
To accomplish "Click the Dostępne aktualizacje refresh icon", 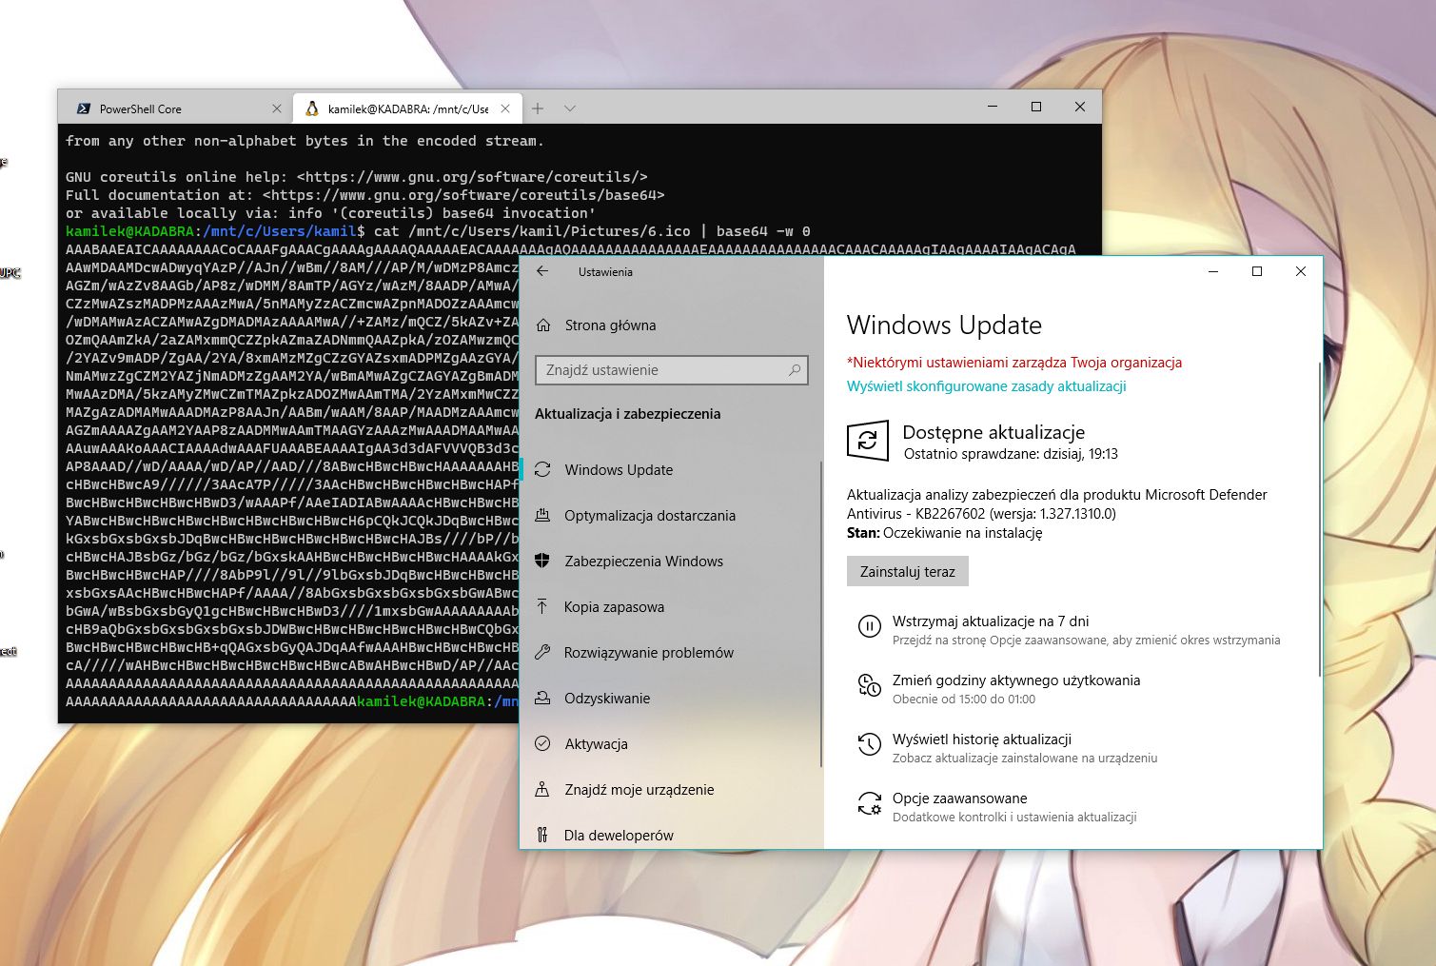I will click(868, 441).
